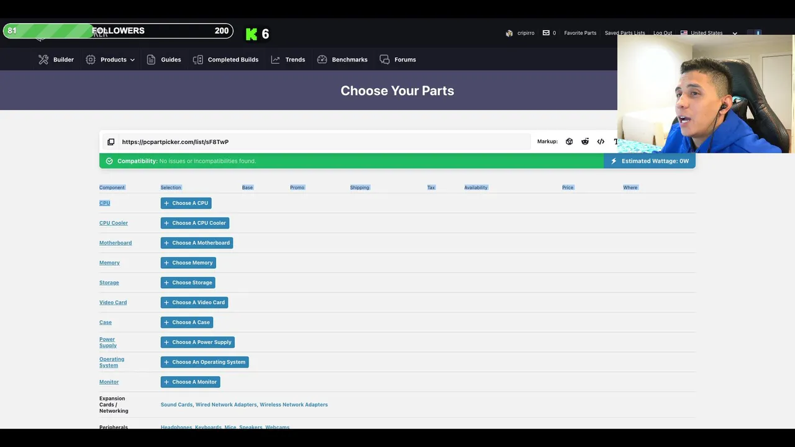This screenshot has height=447, width=795.
Task: Click Choose A Monitor button
Action: click(x=191, y=382)
